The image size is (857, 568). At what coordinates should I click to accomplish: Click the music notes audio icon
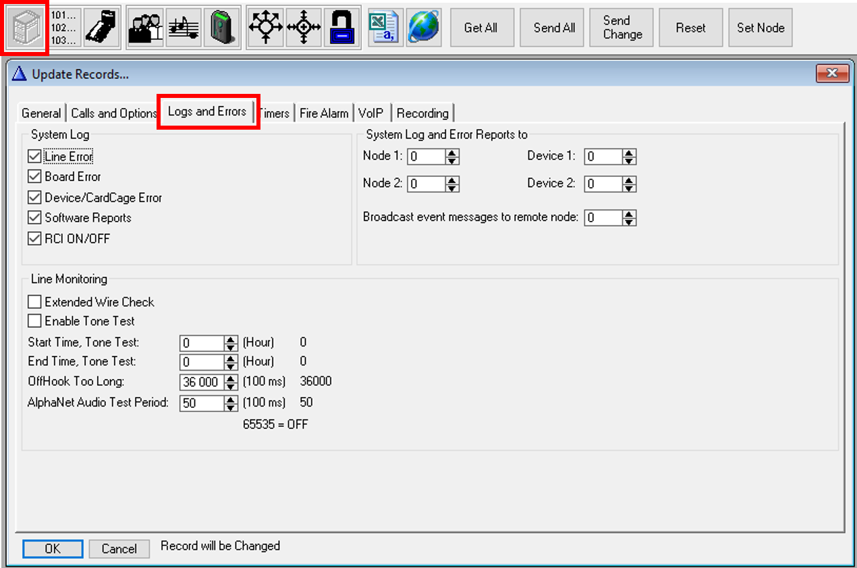pos(183,28)
